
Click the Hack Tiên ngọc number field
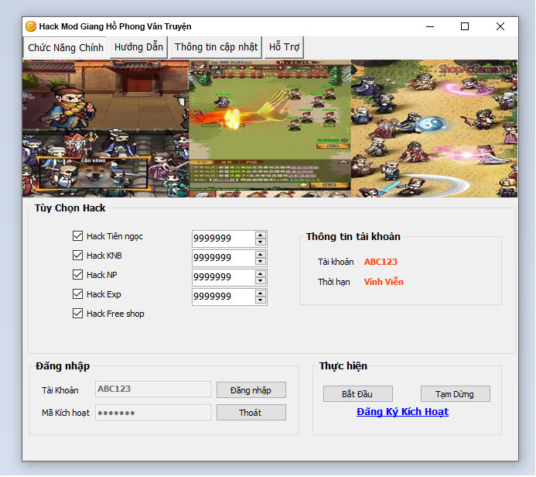pos(224,238)
